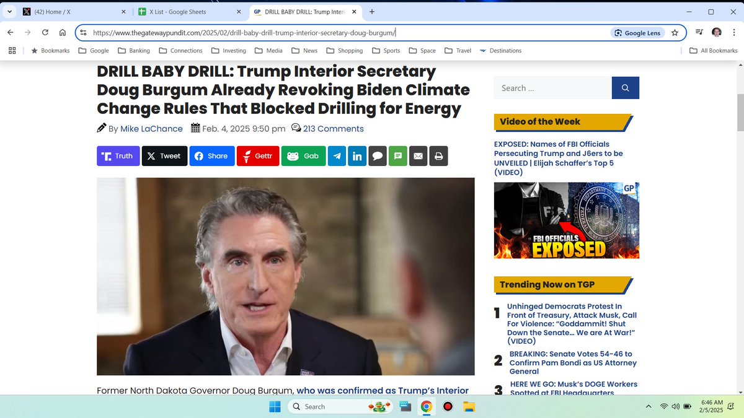The image size is (744, 418).
Task: Click the green SMS message share icon
Action: pyautogui.click(x=398, y=156)
